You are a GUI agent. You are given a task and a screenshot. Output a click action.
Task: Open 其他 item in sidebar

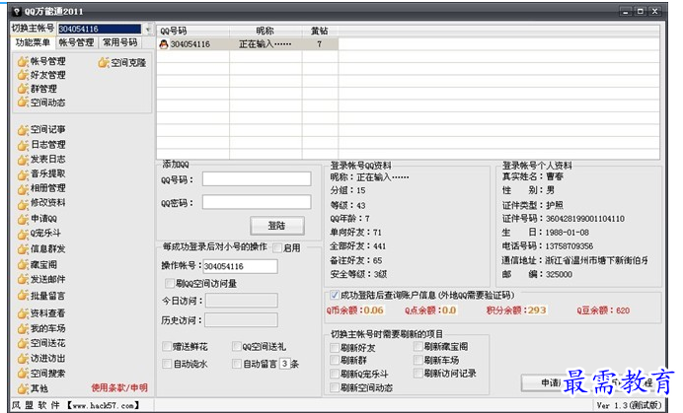point(33,388)
